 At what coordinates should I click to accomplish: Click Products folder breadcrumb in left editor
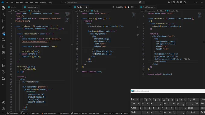pyautogui.click(x=23, y=11)
